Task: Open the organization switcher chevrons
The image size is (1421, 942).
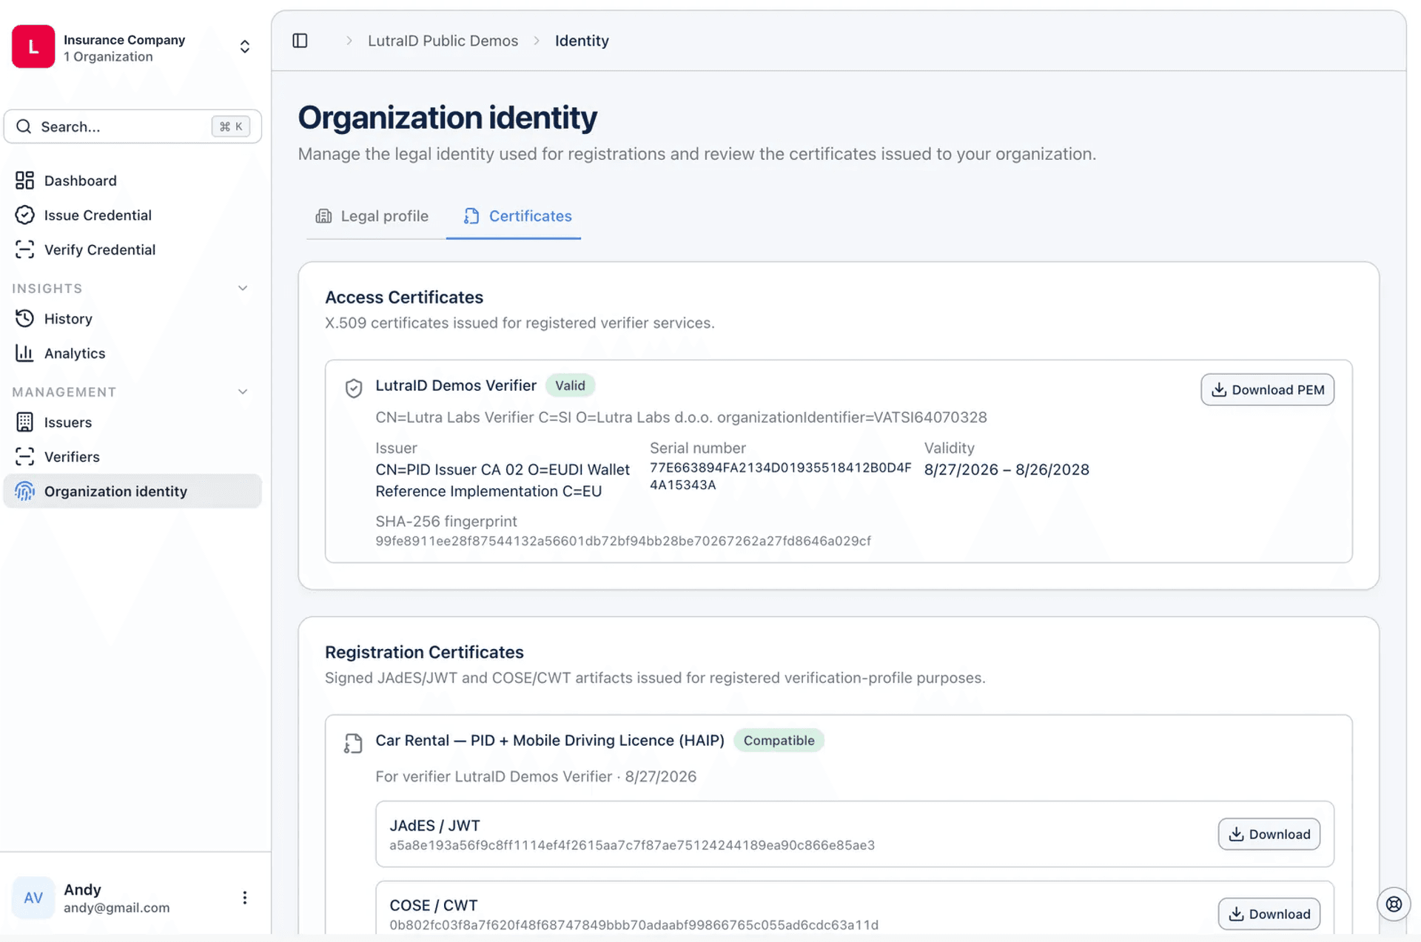Action: tap(245, 47)
